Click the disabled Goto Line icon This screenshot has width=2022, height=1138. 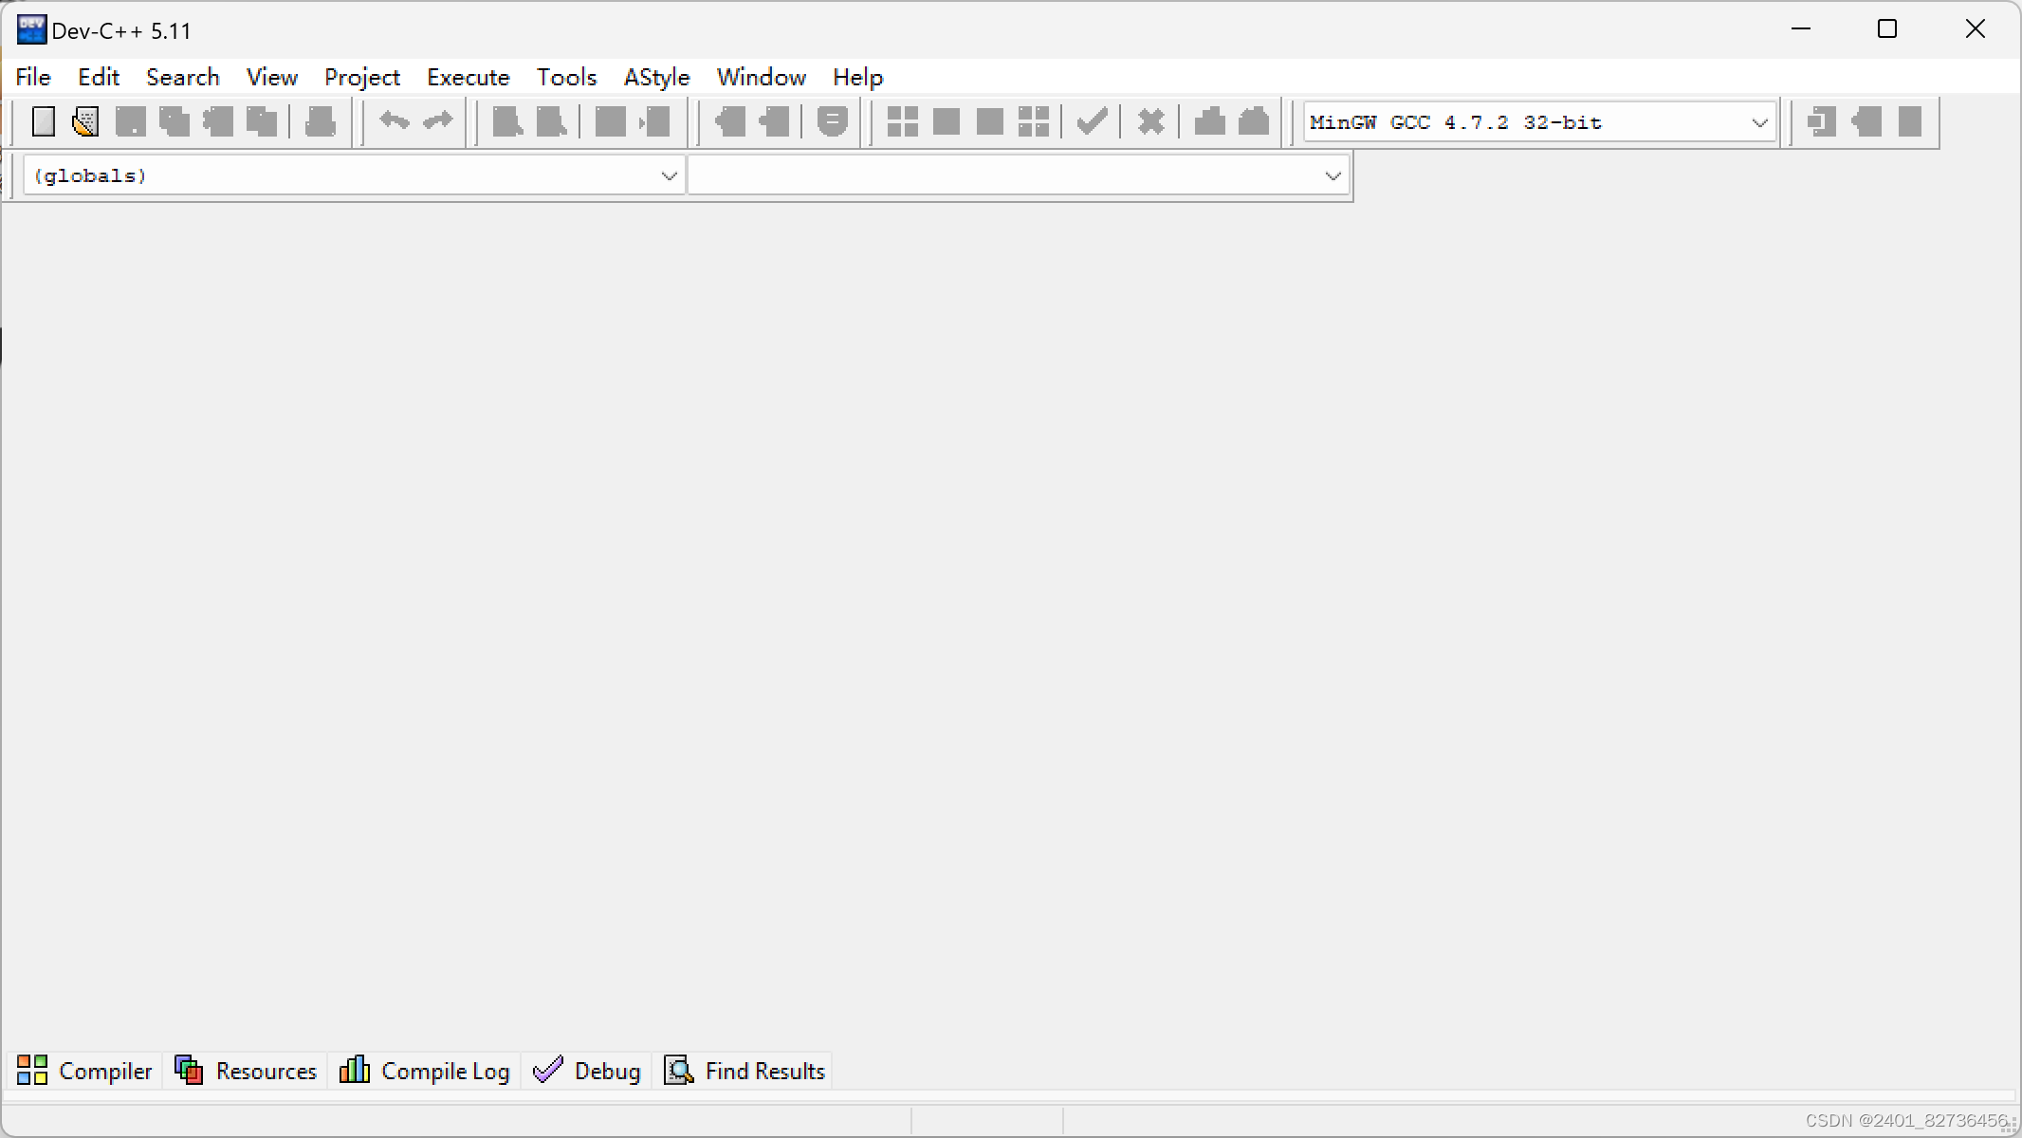pos(654,121)
